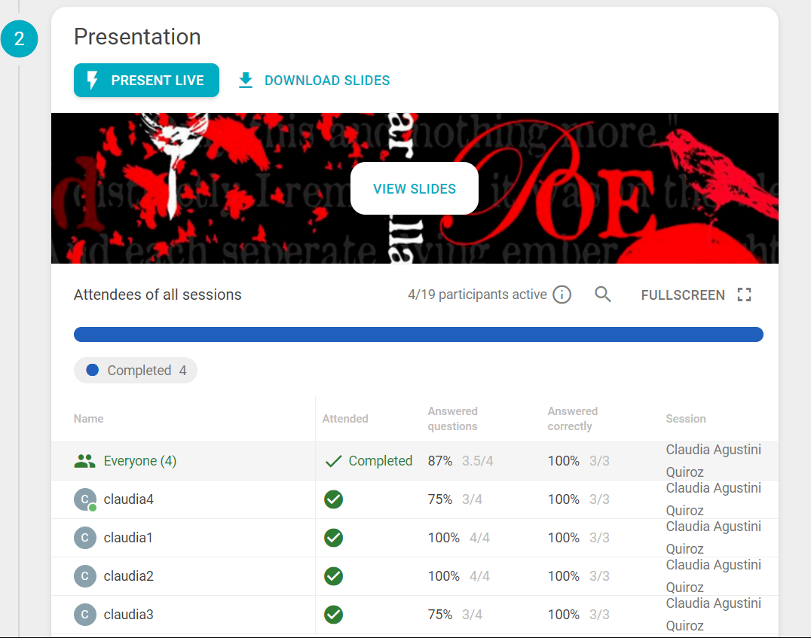Click the Everyone group people icon
This screenshot has width=811, height=638.
click(x=85, y=461)
